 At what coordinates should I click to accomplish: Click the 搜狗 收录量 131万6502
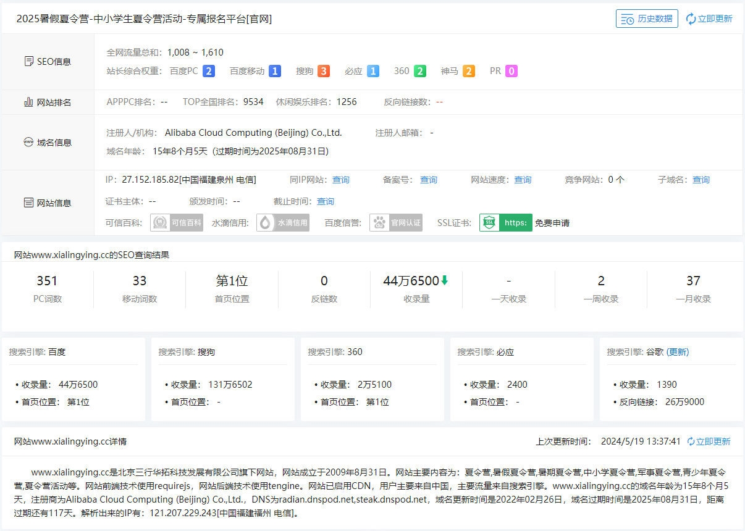coord(230,385)
